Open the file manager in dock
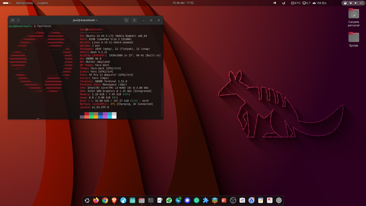Viewport: 366px width, 206px height. pyautogui.click(x=141, y=201)
